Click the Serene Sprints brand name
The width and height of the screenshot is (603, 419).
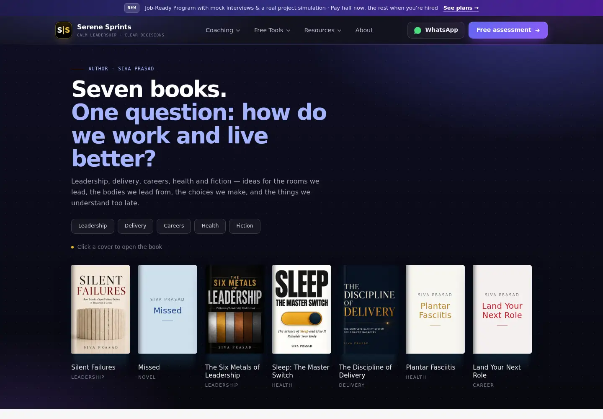point(104,27)
